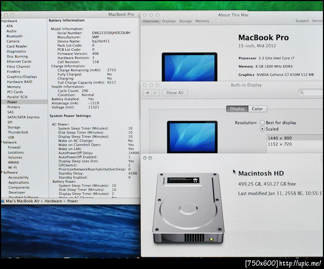Open Ethernet Cards entry
The image size is (324, 269).
click(x=19, y=62)
